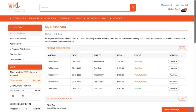Edit the Account Information section
Viewport: 196px width, 112px height.
point(182,99)
